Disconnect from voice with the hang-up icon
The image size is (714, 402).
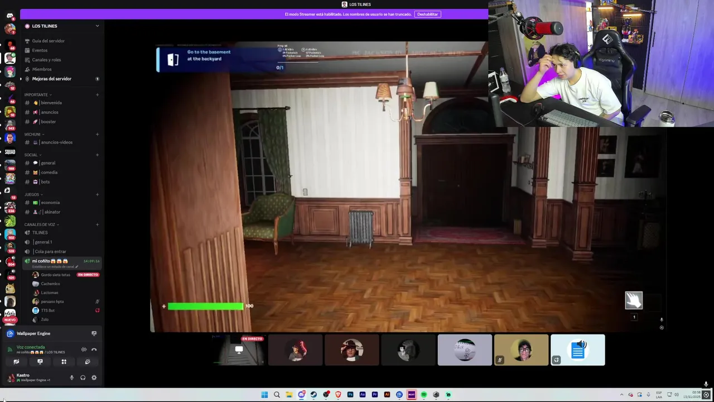[x=94, y=350]
